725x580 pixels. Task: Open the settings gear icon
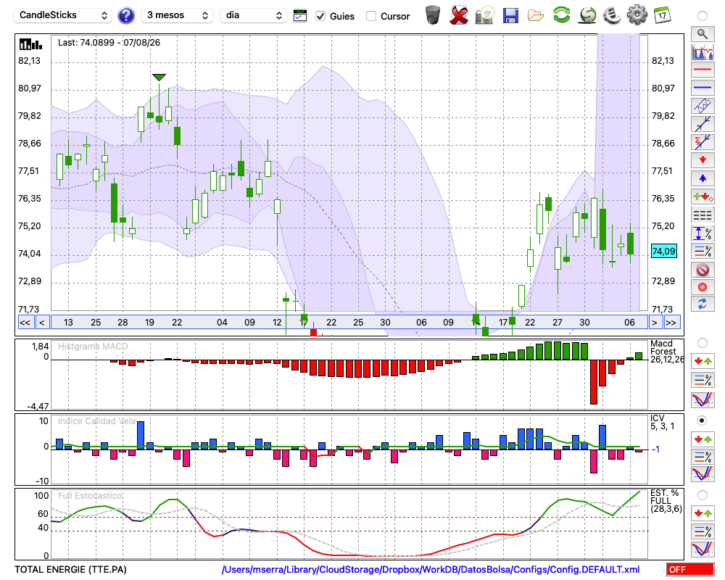(x=637, y=15)
